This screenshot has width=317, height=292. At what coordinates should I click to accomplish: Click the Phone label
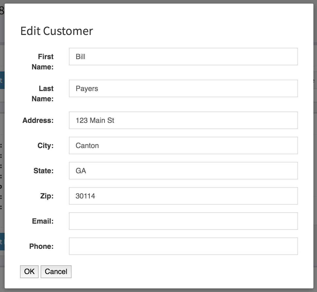click(x=41, y=246)
